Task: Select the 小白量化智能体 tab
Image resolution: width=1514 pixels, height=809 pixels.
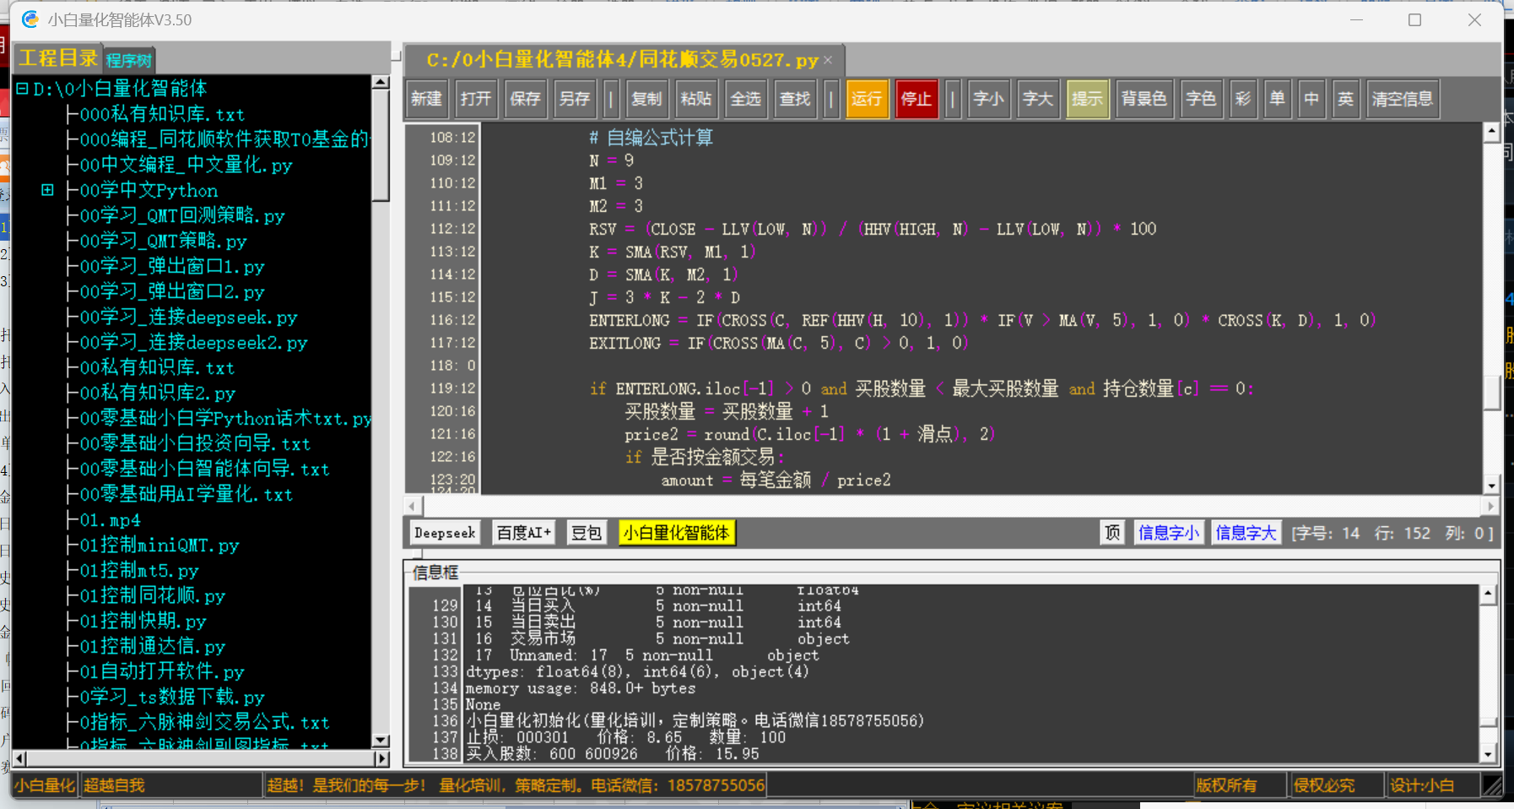Action: (677, 533)
